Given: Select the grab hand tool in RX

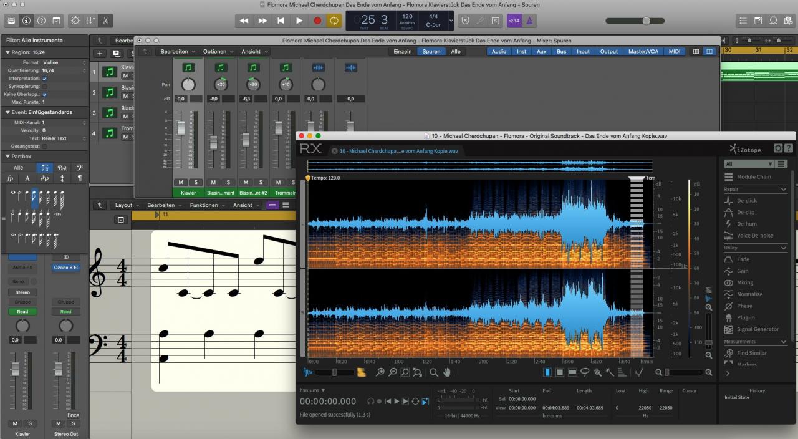Looking at the screenshot, I should coord(447,372).
